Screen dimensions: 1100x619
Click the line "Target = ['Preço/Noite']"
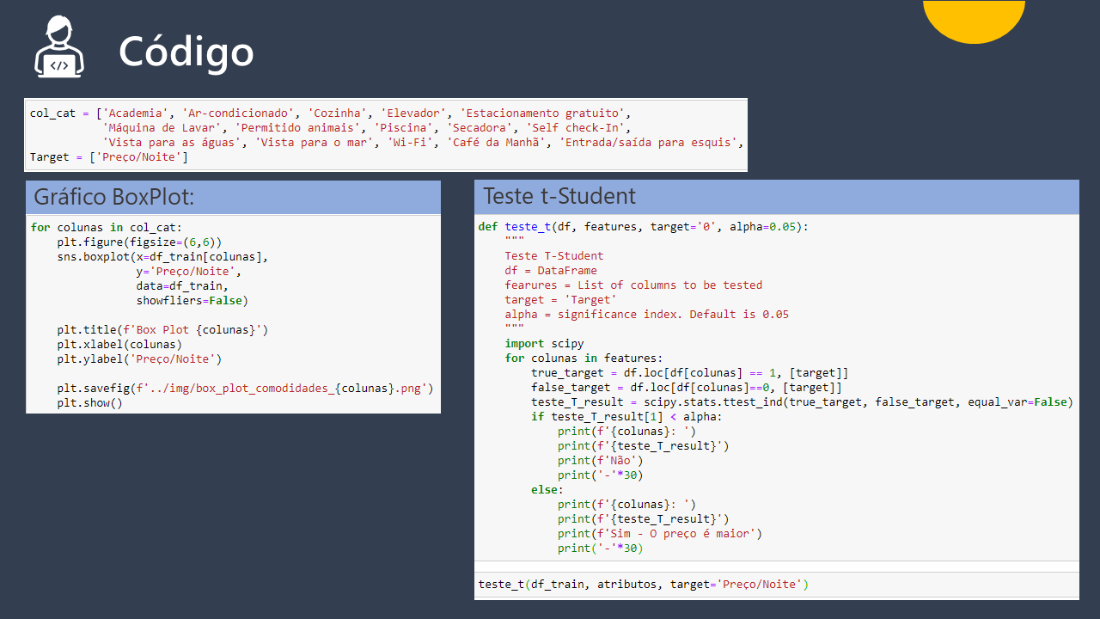109,157
